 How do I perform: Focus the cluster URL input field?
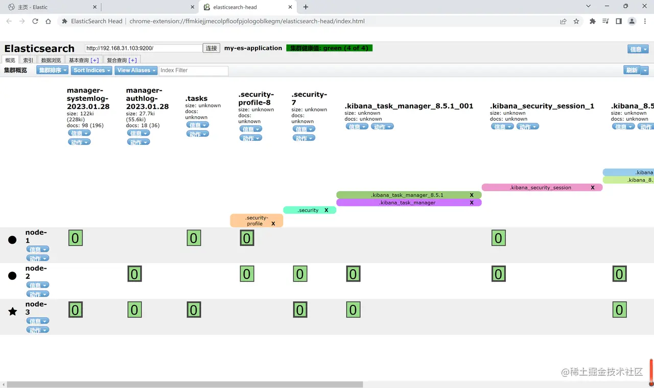tap(144, 48)
